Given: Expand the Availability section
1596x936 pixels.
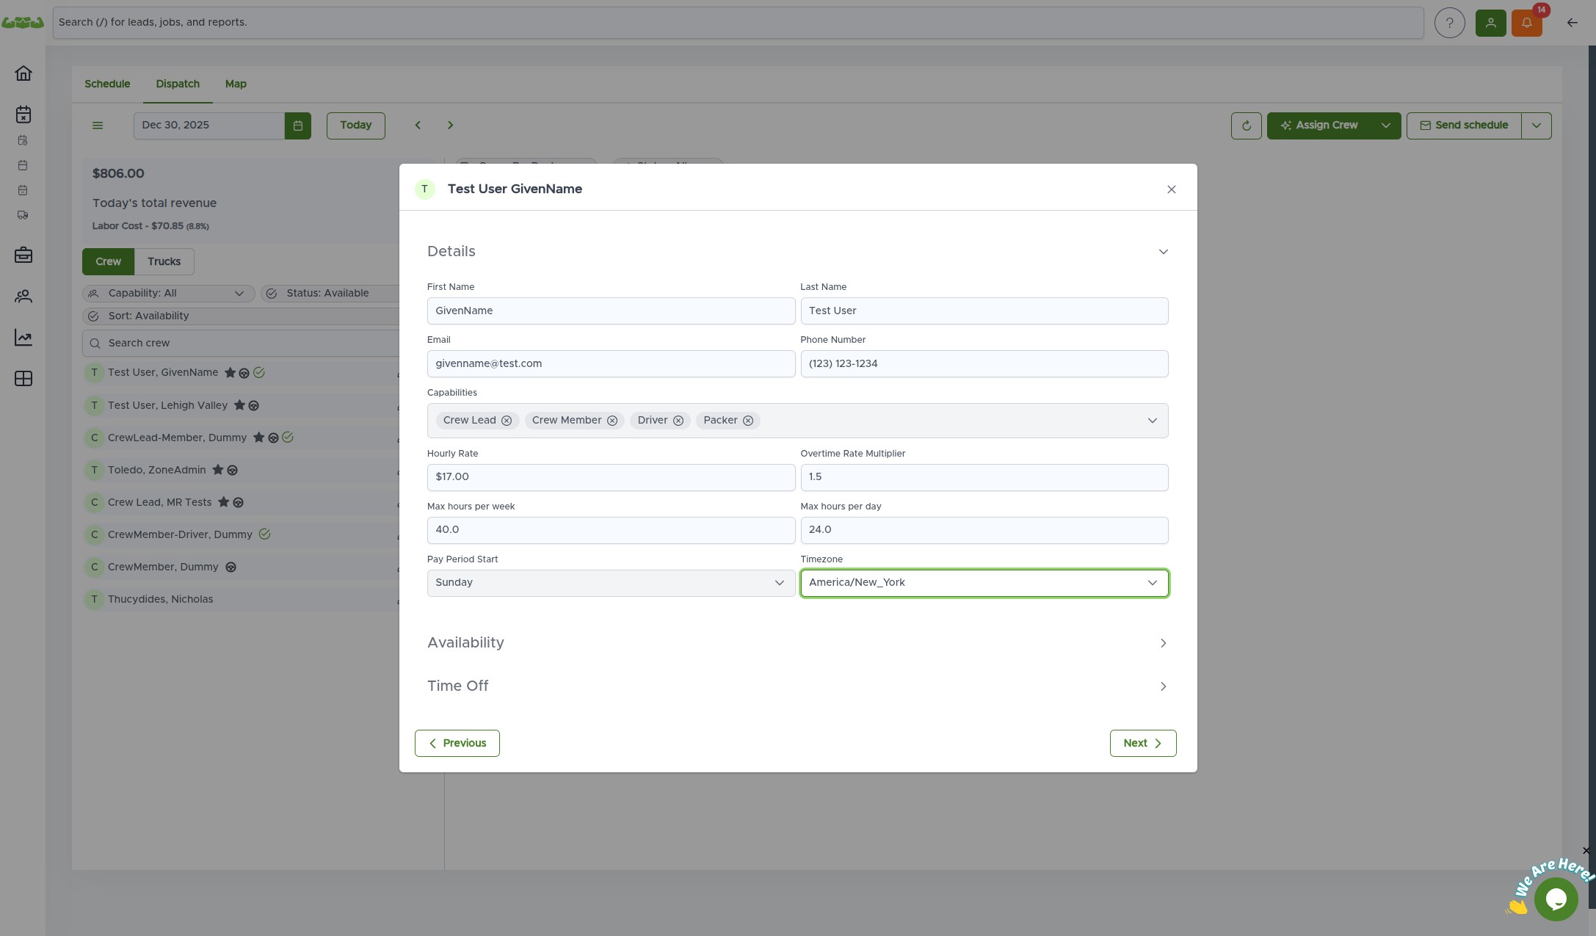Looking at the screenshot, I should [1163, 643].
